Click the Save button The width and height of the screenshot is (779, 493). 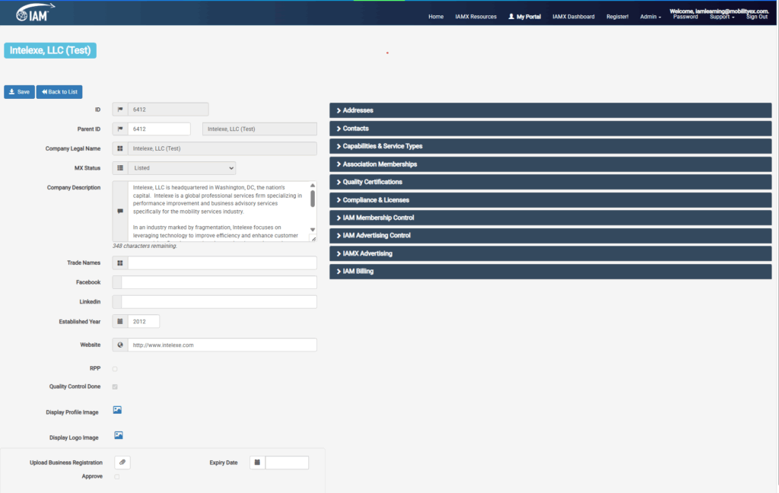coord(19,92)
